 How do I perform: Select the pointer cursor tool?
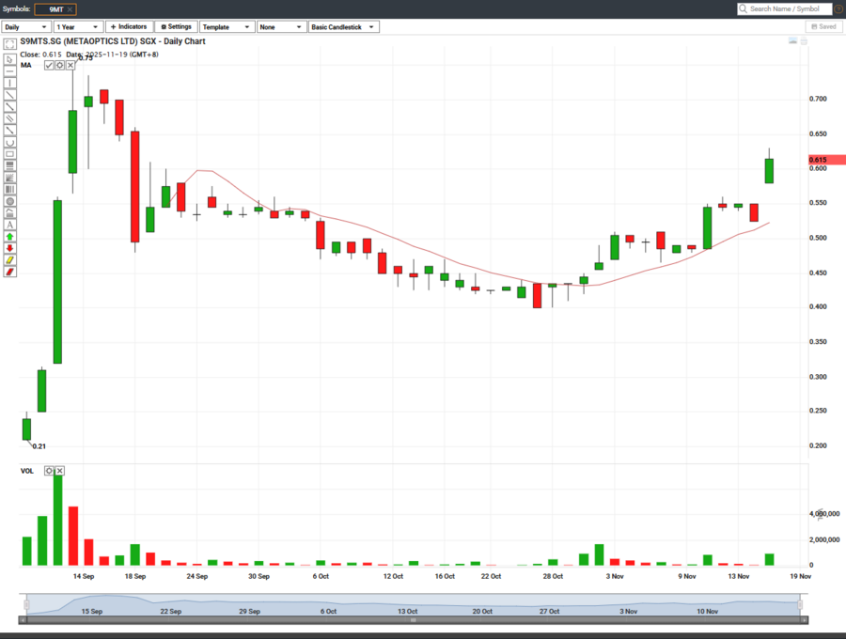coord(9,58)
